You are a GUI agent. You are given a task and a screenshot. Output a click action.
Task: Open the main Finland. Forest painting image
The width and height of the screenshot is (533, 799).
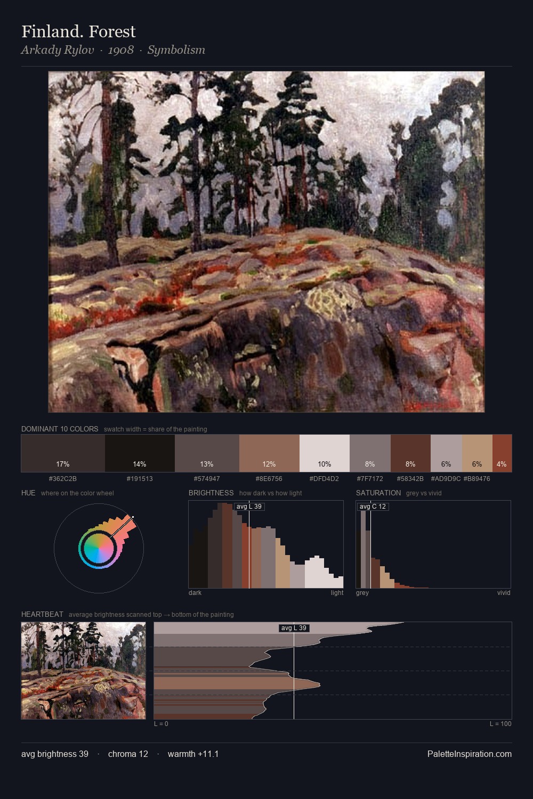[266, 242]
